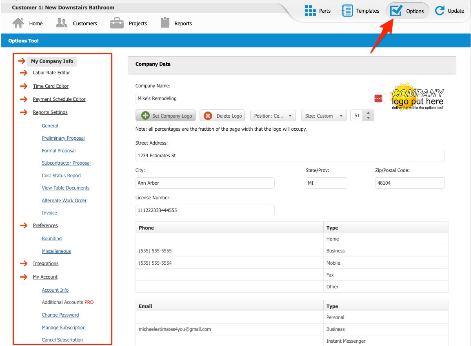Click the red ellipsis beside Company Name
This screenshot has height=346, width=471.
(378, 98)
